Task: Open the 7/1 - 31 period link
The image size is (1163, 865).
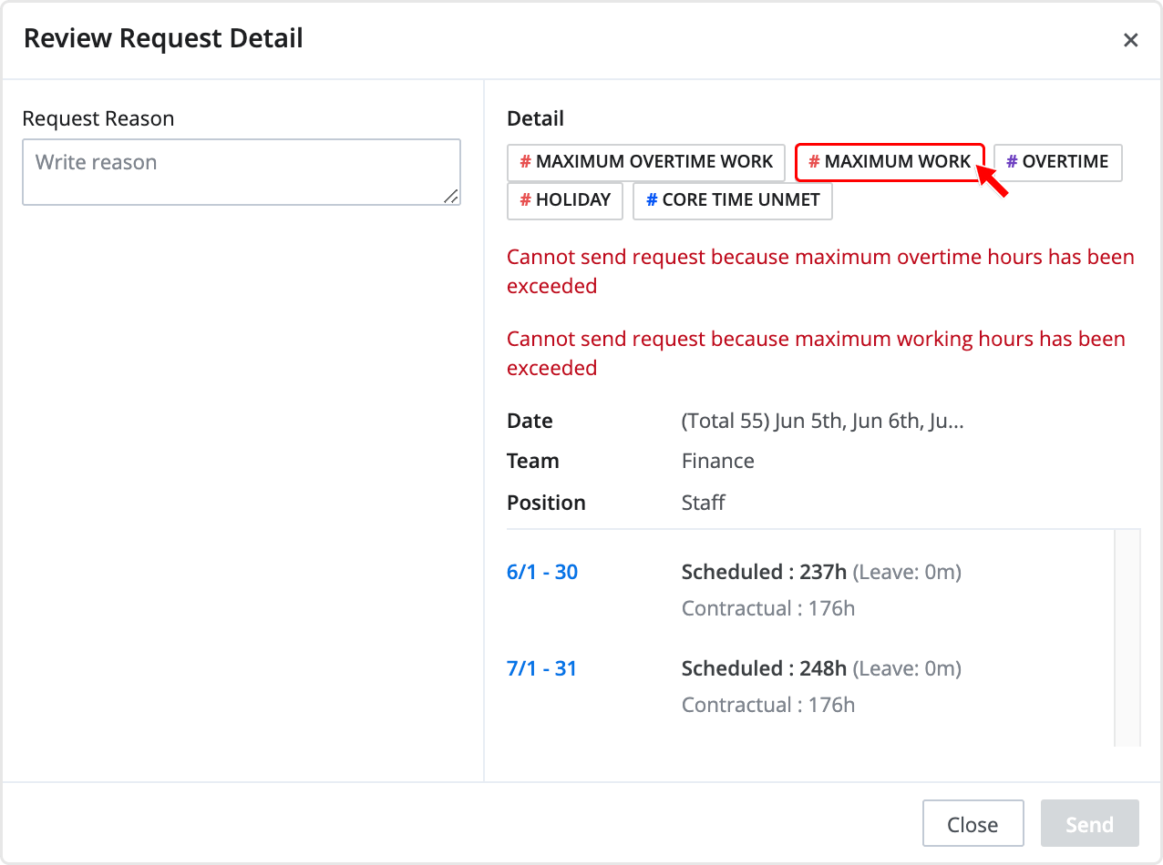Action: coord(542,669)
